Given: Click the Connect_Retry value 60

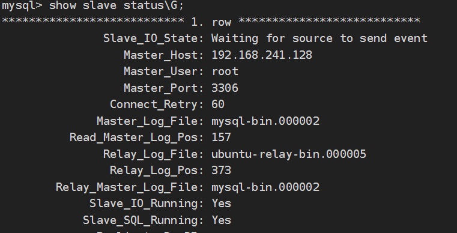Looking at the screenshot, I should 218,104.
